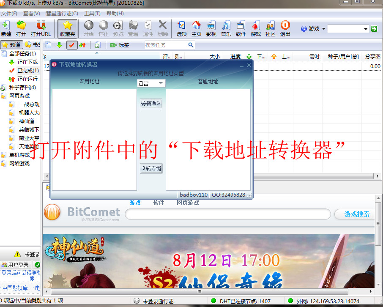The width and height of the screenshot is (383, 307).
Task: Click the 预览 preview icon
Action: tap(118, 28)
